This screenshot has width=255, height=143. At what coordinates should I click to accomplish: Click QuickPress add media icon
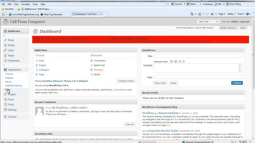point(184,62)
